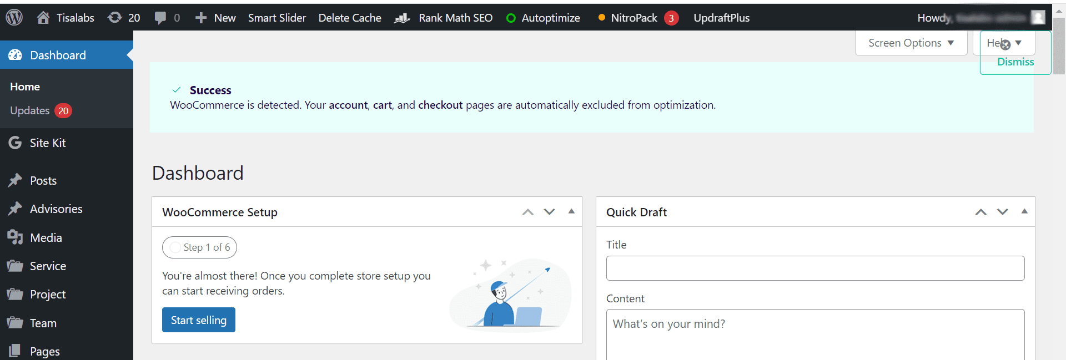Click Delete Cache in admin bar
1066x360 pixels.
pyautogui.click(x=350, y=18)
